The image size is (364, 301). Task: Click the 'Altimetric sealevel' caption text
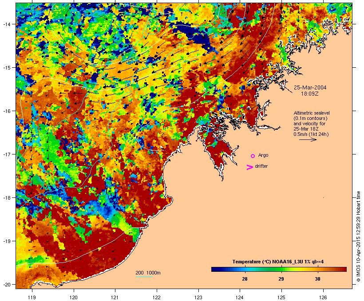point(312,113)
